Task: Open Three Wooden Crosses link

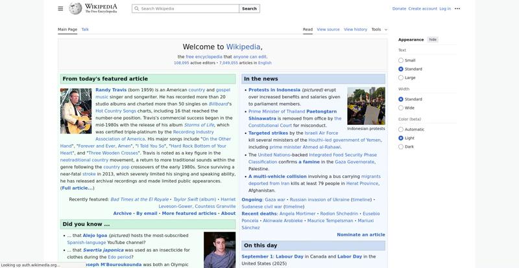Action: [113, 153]
